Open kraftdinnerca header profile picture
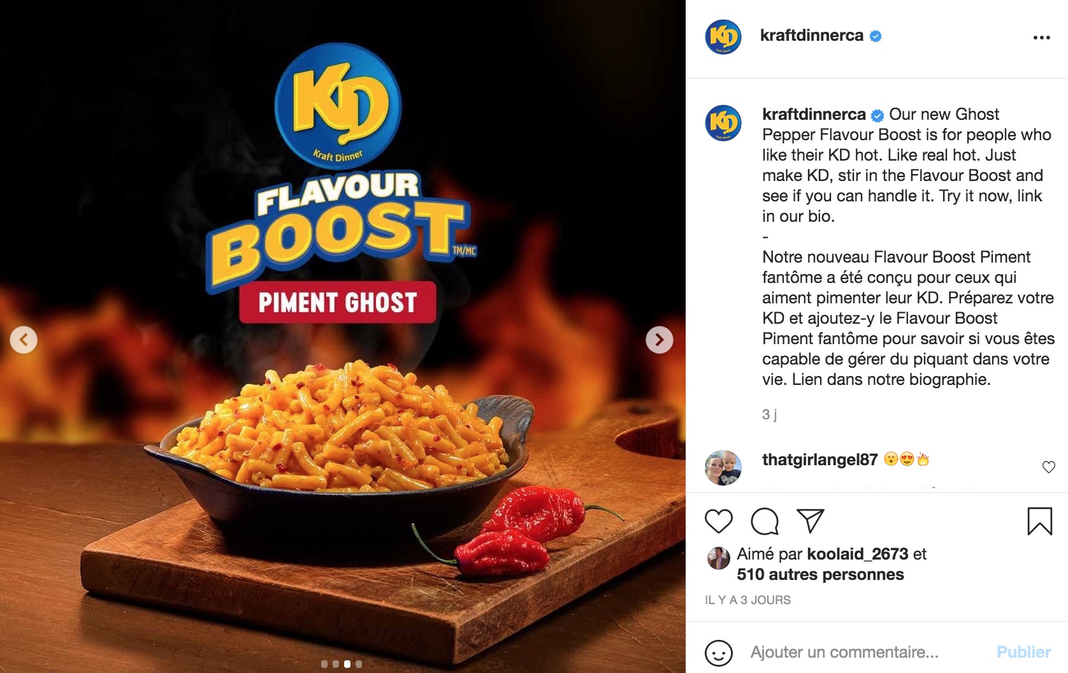This screenshot has height=673, width=1068. (x=723, y=37)
